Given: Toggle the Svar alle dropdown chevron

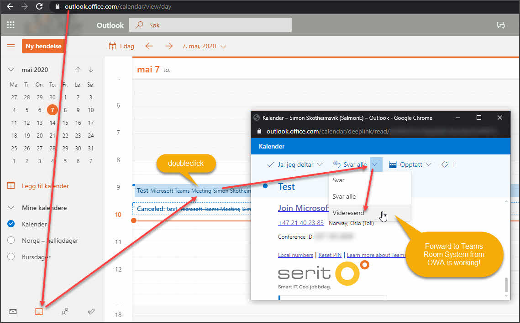Looking at the screenshot, I should (375, 164).
